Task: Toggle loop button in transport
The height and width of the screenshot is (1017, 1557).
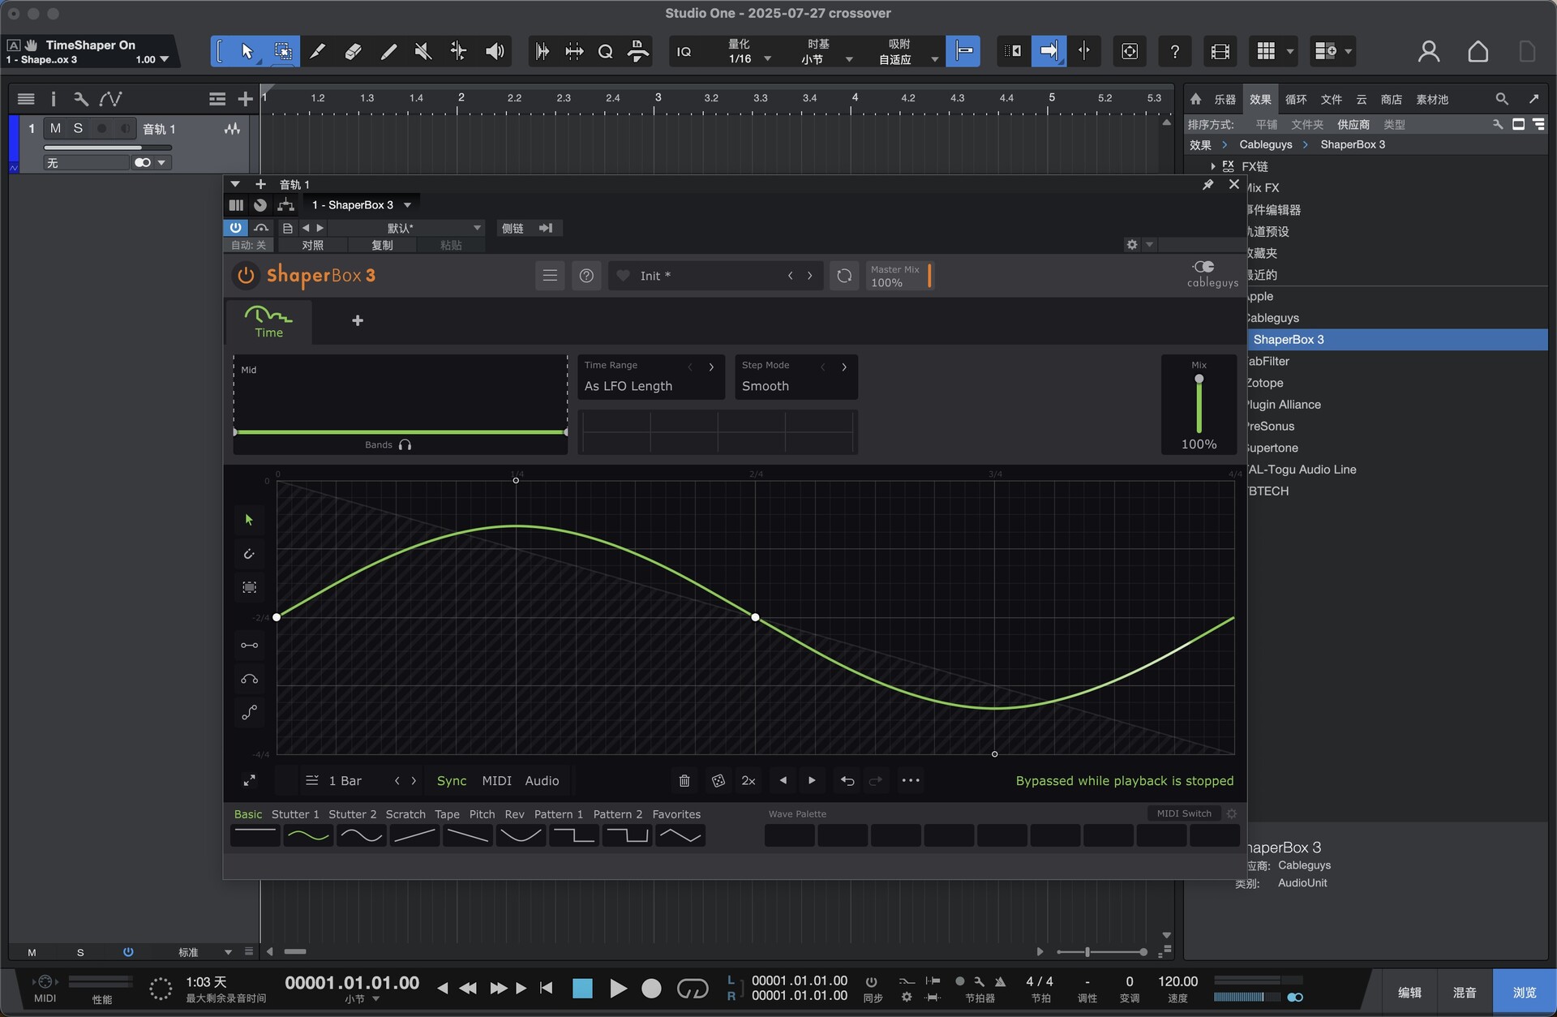Action: [x=693, y=989]
